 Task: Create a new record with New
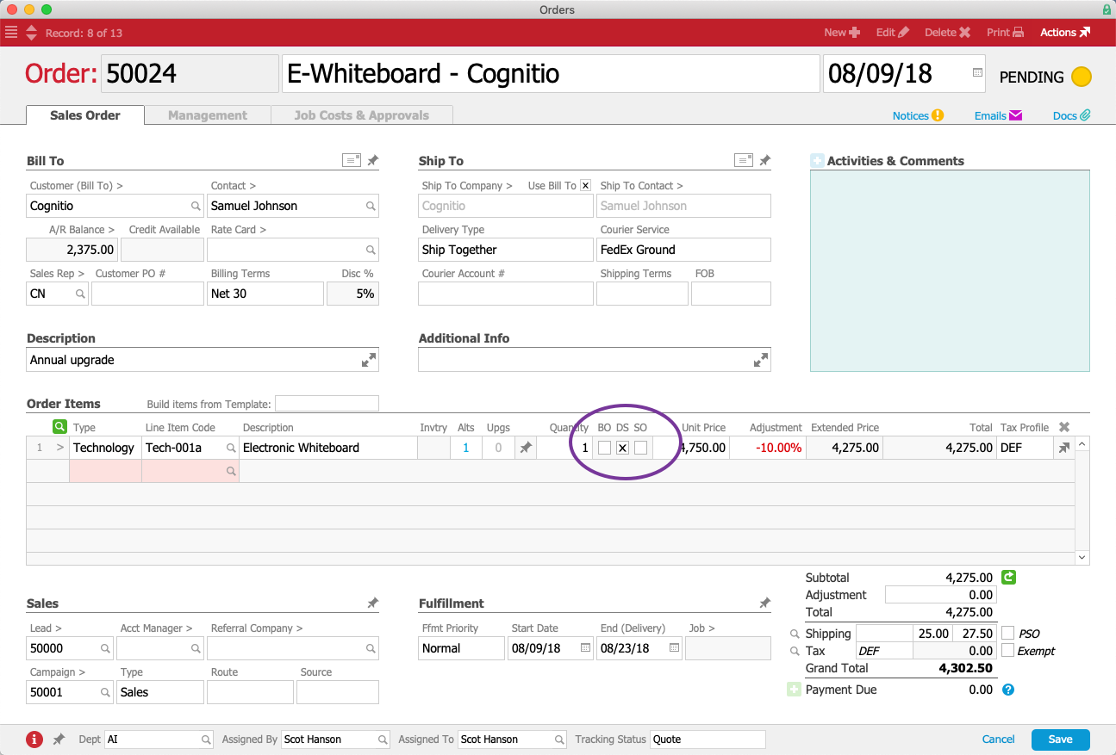tap(842, 33)
